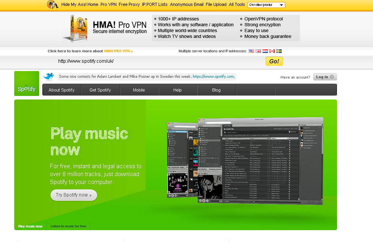Click the 'HMA! Pro VPN' banner heading

120,25
